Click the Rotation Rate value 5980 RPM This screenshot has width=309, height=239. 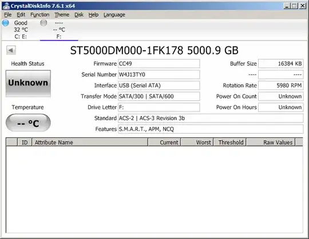click(281, 85)
